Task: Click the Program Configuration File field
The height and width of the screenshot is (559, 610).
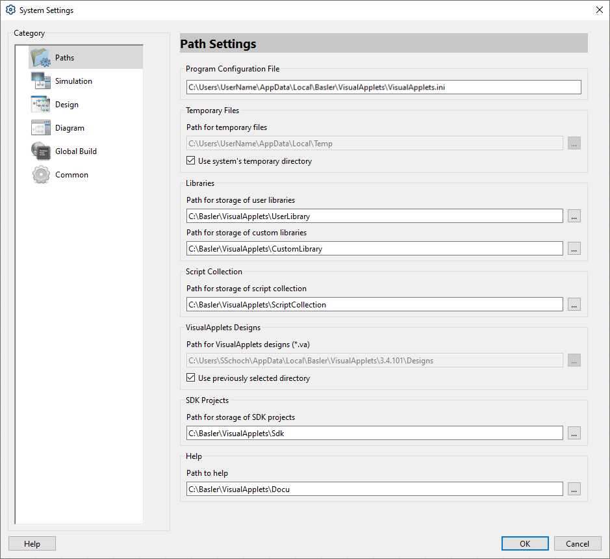Action: [x=383, y=87]
